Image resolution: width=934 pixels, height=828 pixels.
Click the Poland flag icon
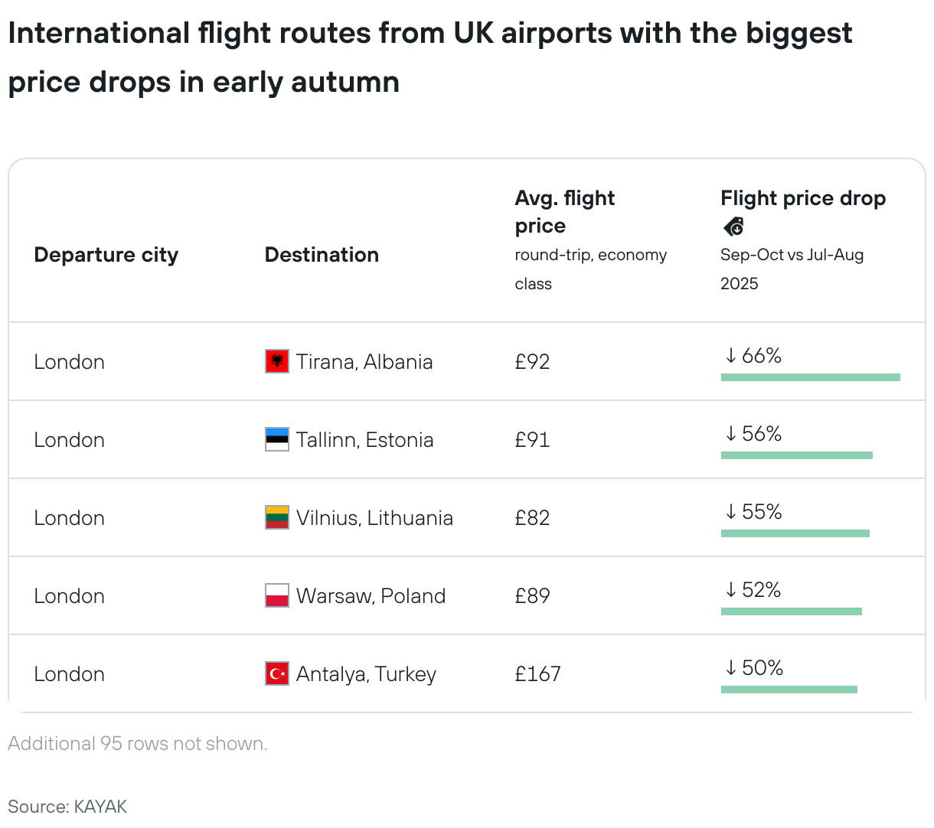point(276,595)
